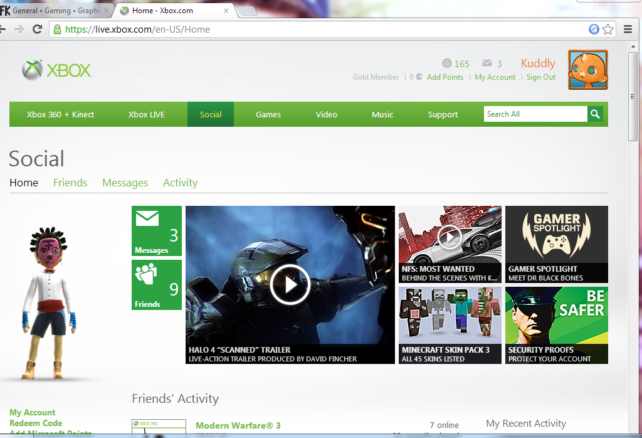Viewport: 642px width, 438px height.
Task: Click the Gold Member label
Action: coord(376,77)
